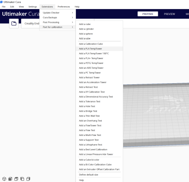The height and width of the screenshot is (182, 189).
Task: Select the 3D perspective view cube icon
Action: coord(4,179)
